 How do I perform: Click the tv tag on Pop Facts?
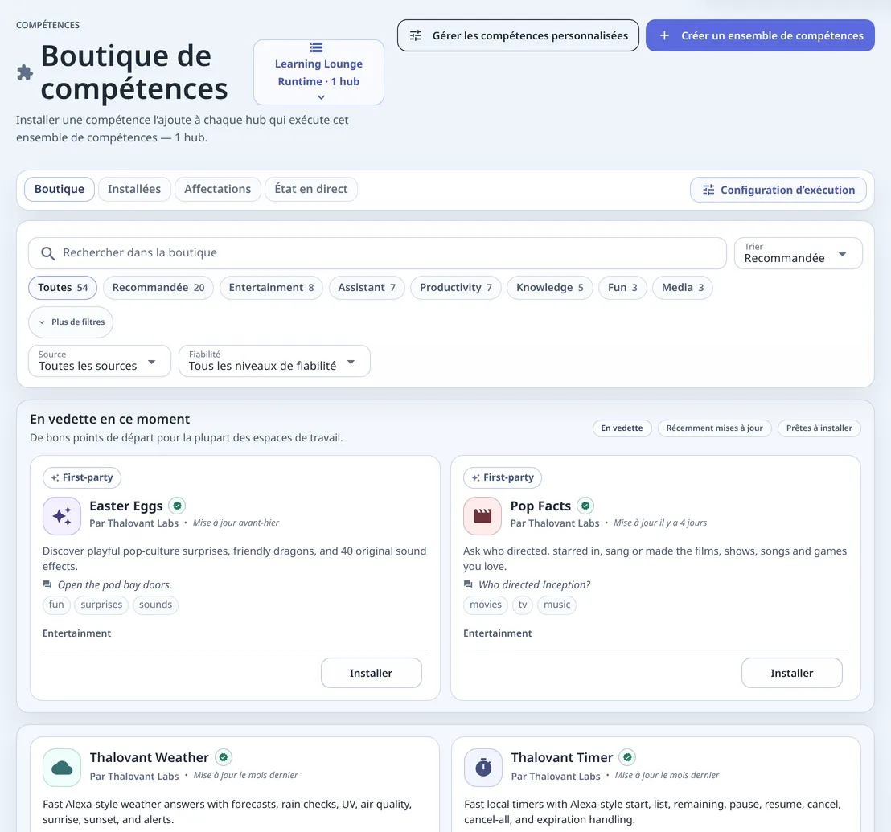click(522, 605)
